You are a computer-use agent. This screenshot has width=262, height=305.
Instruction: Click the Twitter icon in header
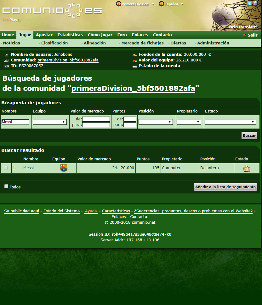tap(249, 3)
